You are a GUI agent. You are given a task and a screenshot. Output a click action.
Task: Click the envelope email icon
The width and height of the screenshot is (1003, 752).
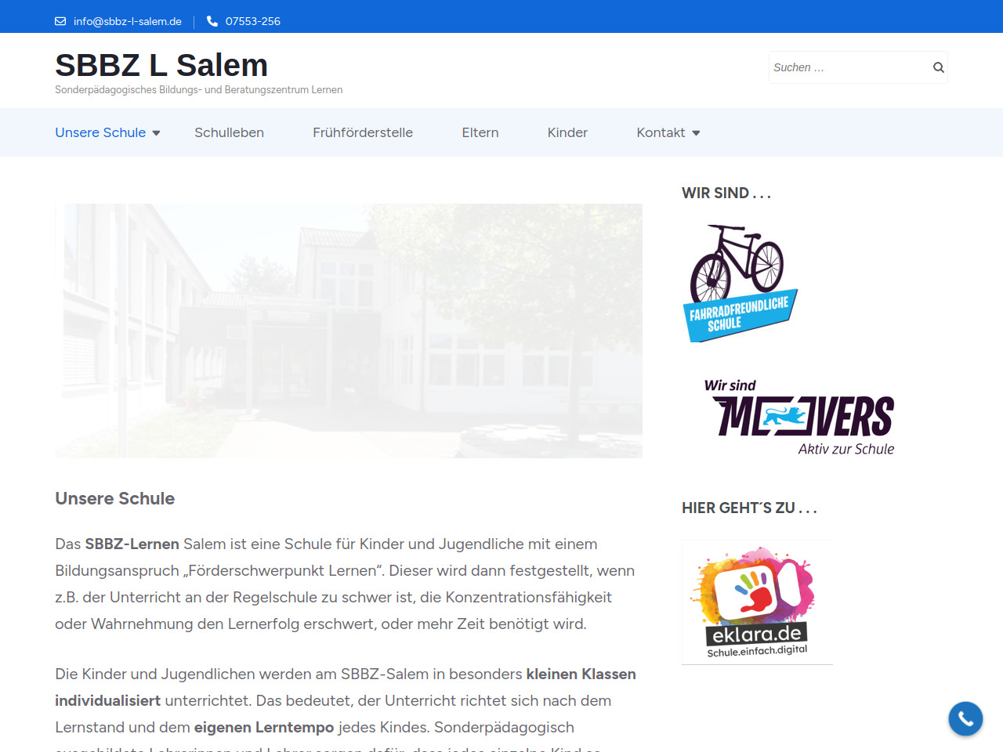60,21
